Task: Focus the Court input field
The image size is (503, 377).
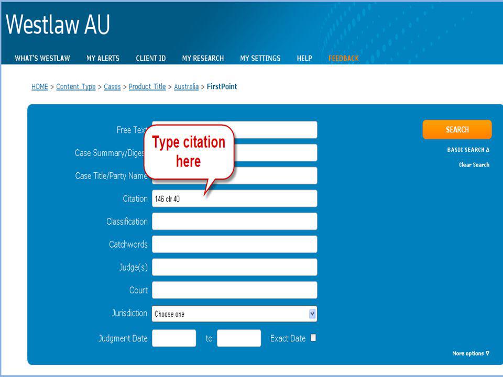Action: pos(235,290)
